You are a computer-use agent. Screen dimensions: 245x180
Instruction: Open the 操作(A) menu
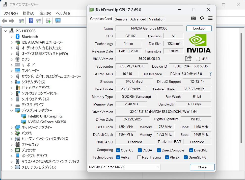point(29,13)
